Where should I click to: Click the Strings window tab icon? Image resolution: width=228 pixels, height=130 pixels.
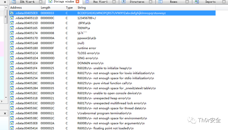tap(50, 1)
